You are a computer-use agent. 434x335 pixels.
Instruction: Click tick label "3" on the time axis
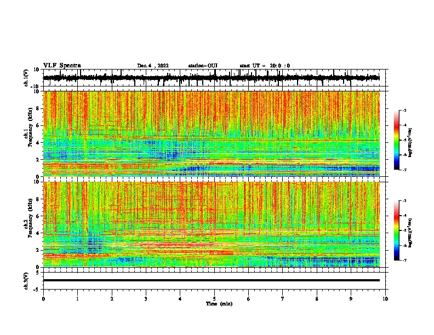[146, 299]
